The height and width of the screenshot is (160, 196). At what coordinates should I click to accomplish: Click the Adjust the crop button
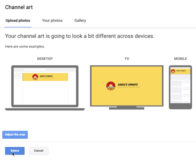point(15,135)
